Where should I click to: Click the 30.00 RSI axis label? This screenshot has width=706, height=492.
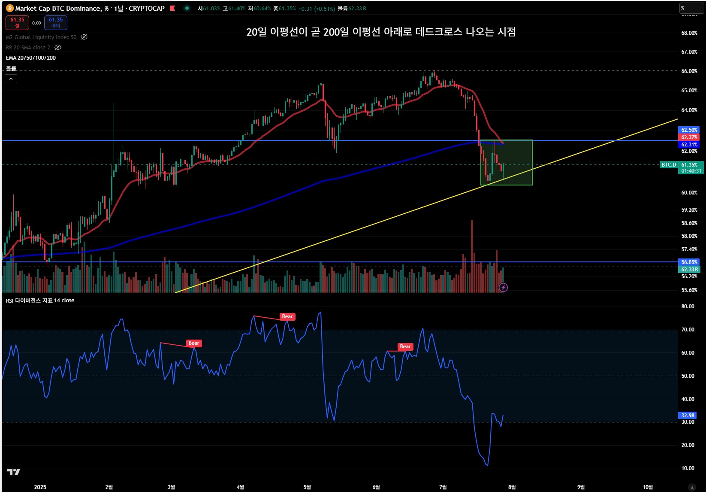coord(688,422)
